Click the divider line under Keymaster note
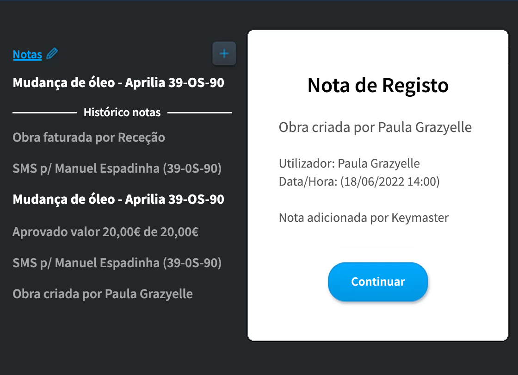The width and height of the screenshot is (518, 375). (378, 248)
